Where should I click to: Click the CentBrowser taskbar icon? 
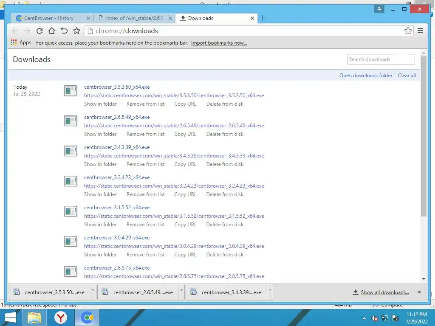(87, 318)
